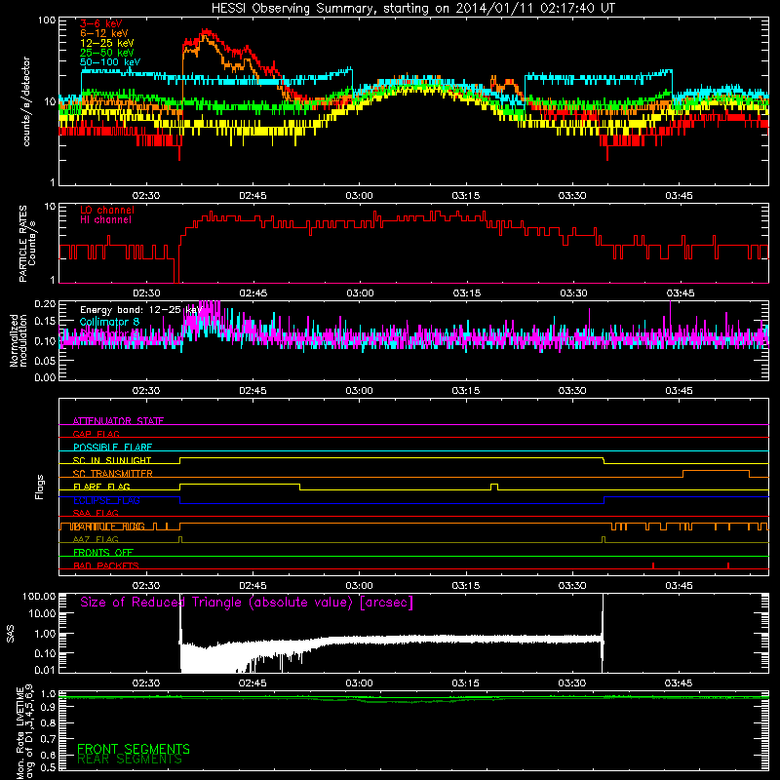
Task: Select the SC IN SUNLIGHT flag label
Action: 112,460
